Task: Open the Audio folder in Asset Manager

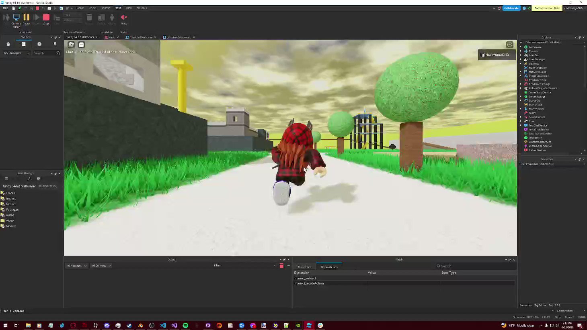Action: [x=10, y=215]
